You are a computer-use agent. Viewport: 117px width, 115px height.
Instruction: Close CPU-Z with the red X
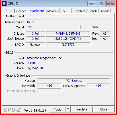click(110, 4)
